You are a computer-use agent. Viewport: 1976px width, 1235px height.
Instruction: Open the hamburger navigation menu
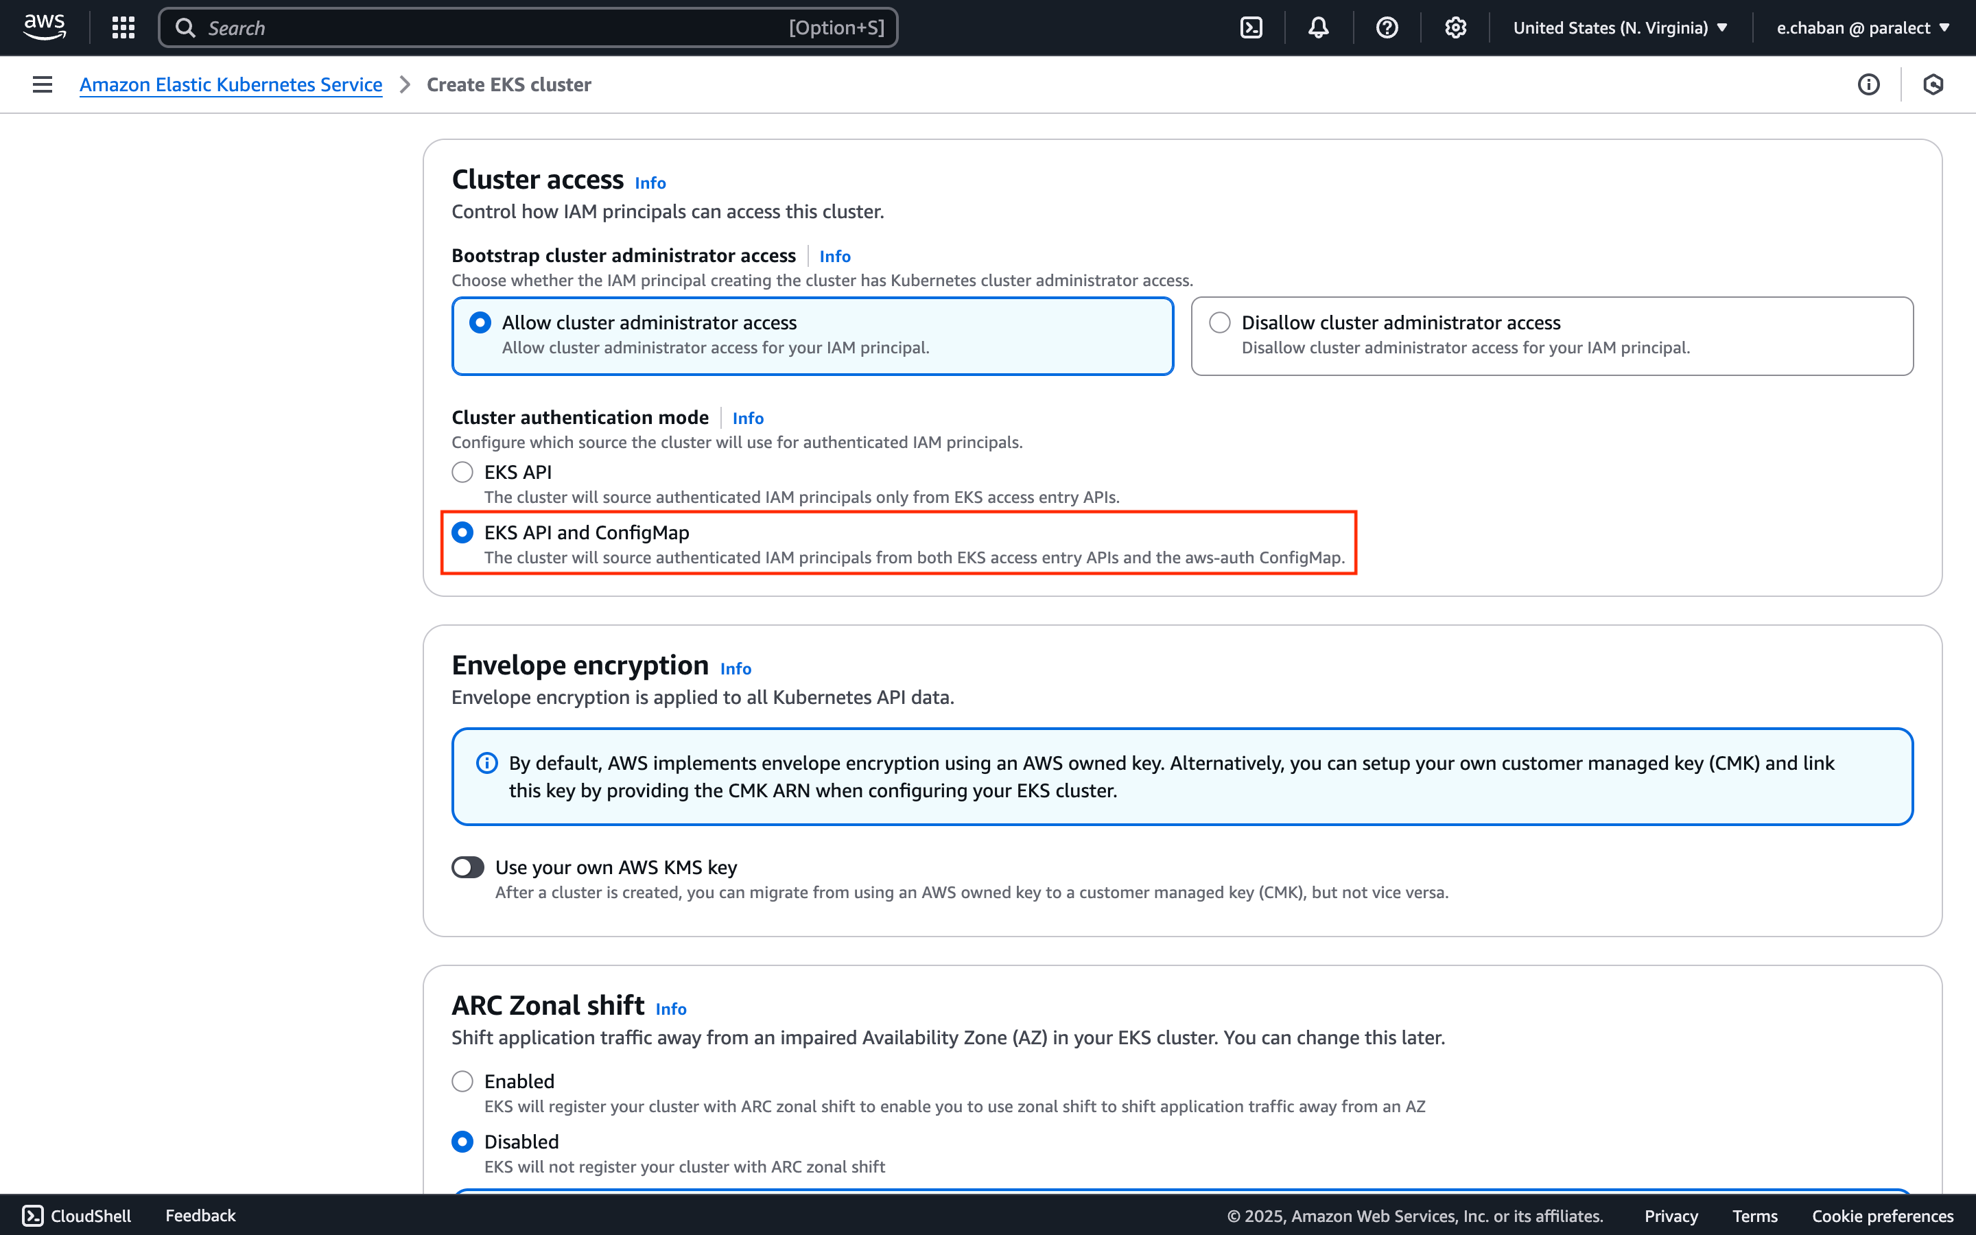(x=41, y=84)
